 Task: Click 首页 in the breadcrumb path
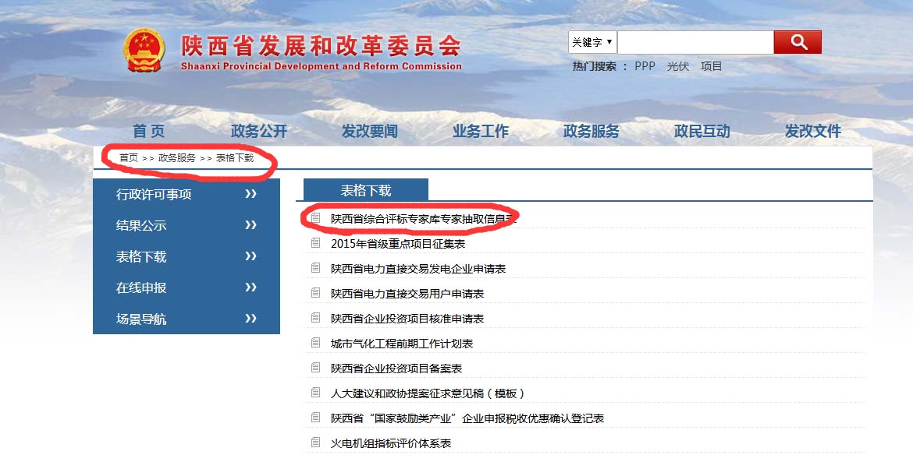[x=128, y=157]
